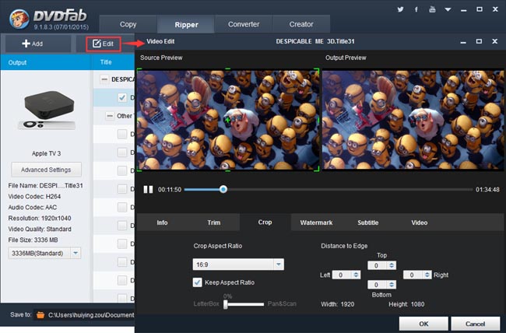Maximize the Video Edit window
The image size is (506, 333).
[479, 41]
